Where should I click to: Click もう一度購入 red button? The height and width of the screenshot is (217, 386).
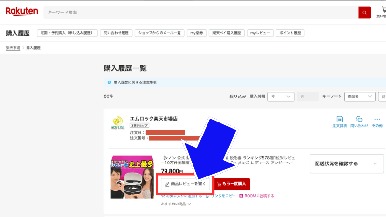(232, 184)
